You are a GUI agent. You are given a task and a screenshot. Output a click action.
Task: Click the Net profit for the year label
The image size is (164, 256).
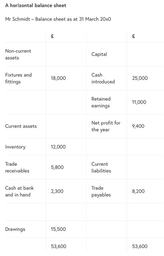[106, 126]
